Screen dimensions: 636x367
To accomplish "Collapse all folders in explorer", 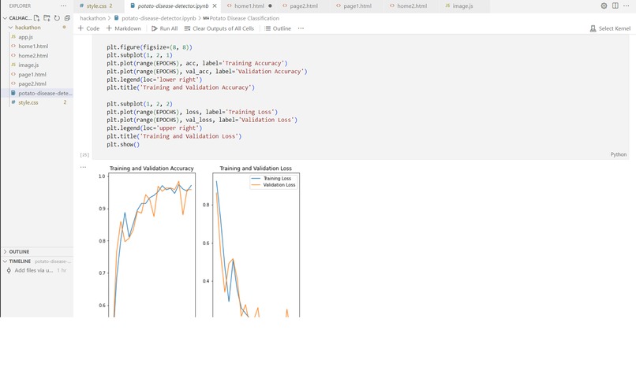I will [x=67, y=18].
